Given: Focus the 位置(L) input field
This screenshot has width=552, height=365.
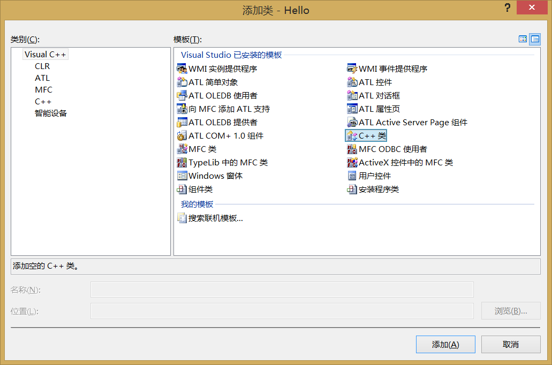Looking at the screenshot, I should [x=282, y=311].
